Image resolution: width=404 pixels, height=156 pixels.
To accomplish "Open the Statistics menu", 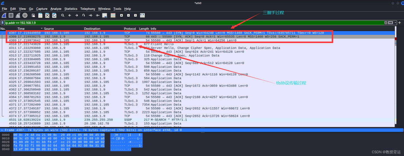I will pyautogui.click(x=71, y=9).
